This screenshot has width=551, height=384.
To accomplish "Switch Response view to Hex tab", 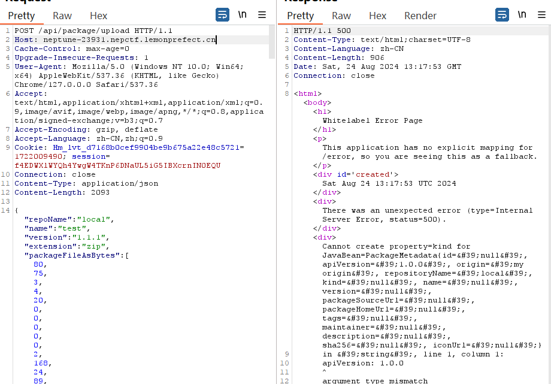I will pos(377,16).
